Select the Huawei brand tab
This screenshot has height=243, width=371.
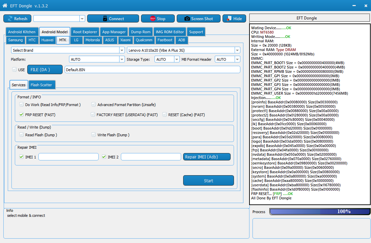pyautogui.click(x=47, y=40)
